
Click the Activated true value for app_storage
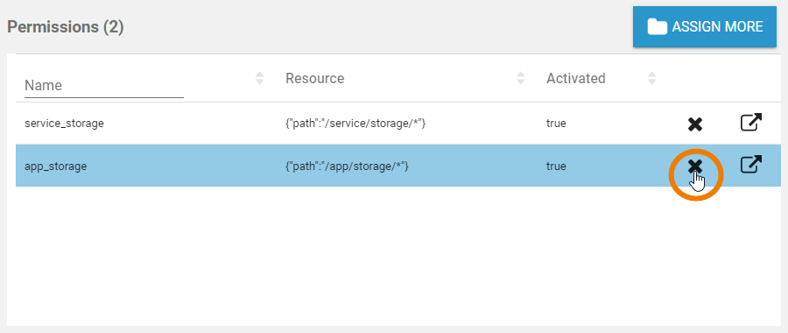556,166
